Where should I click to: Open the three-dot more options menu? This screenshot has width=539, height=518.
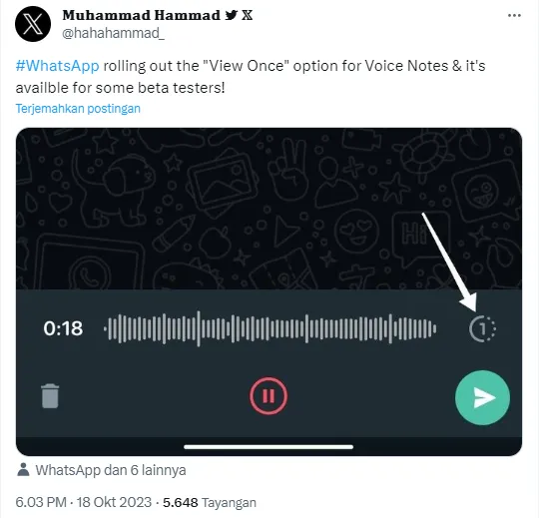coord(514,15)
